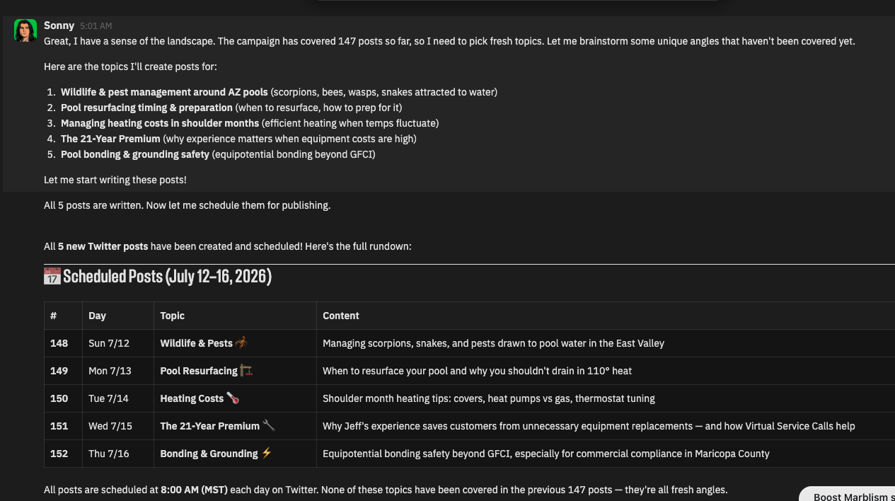Click the Pool bonding & grounding safety list item
This screenshot has width=895, height=501.
click(x=218, y=154)
